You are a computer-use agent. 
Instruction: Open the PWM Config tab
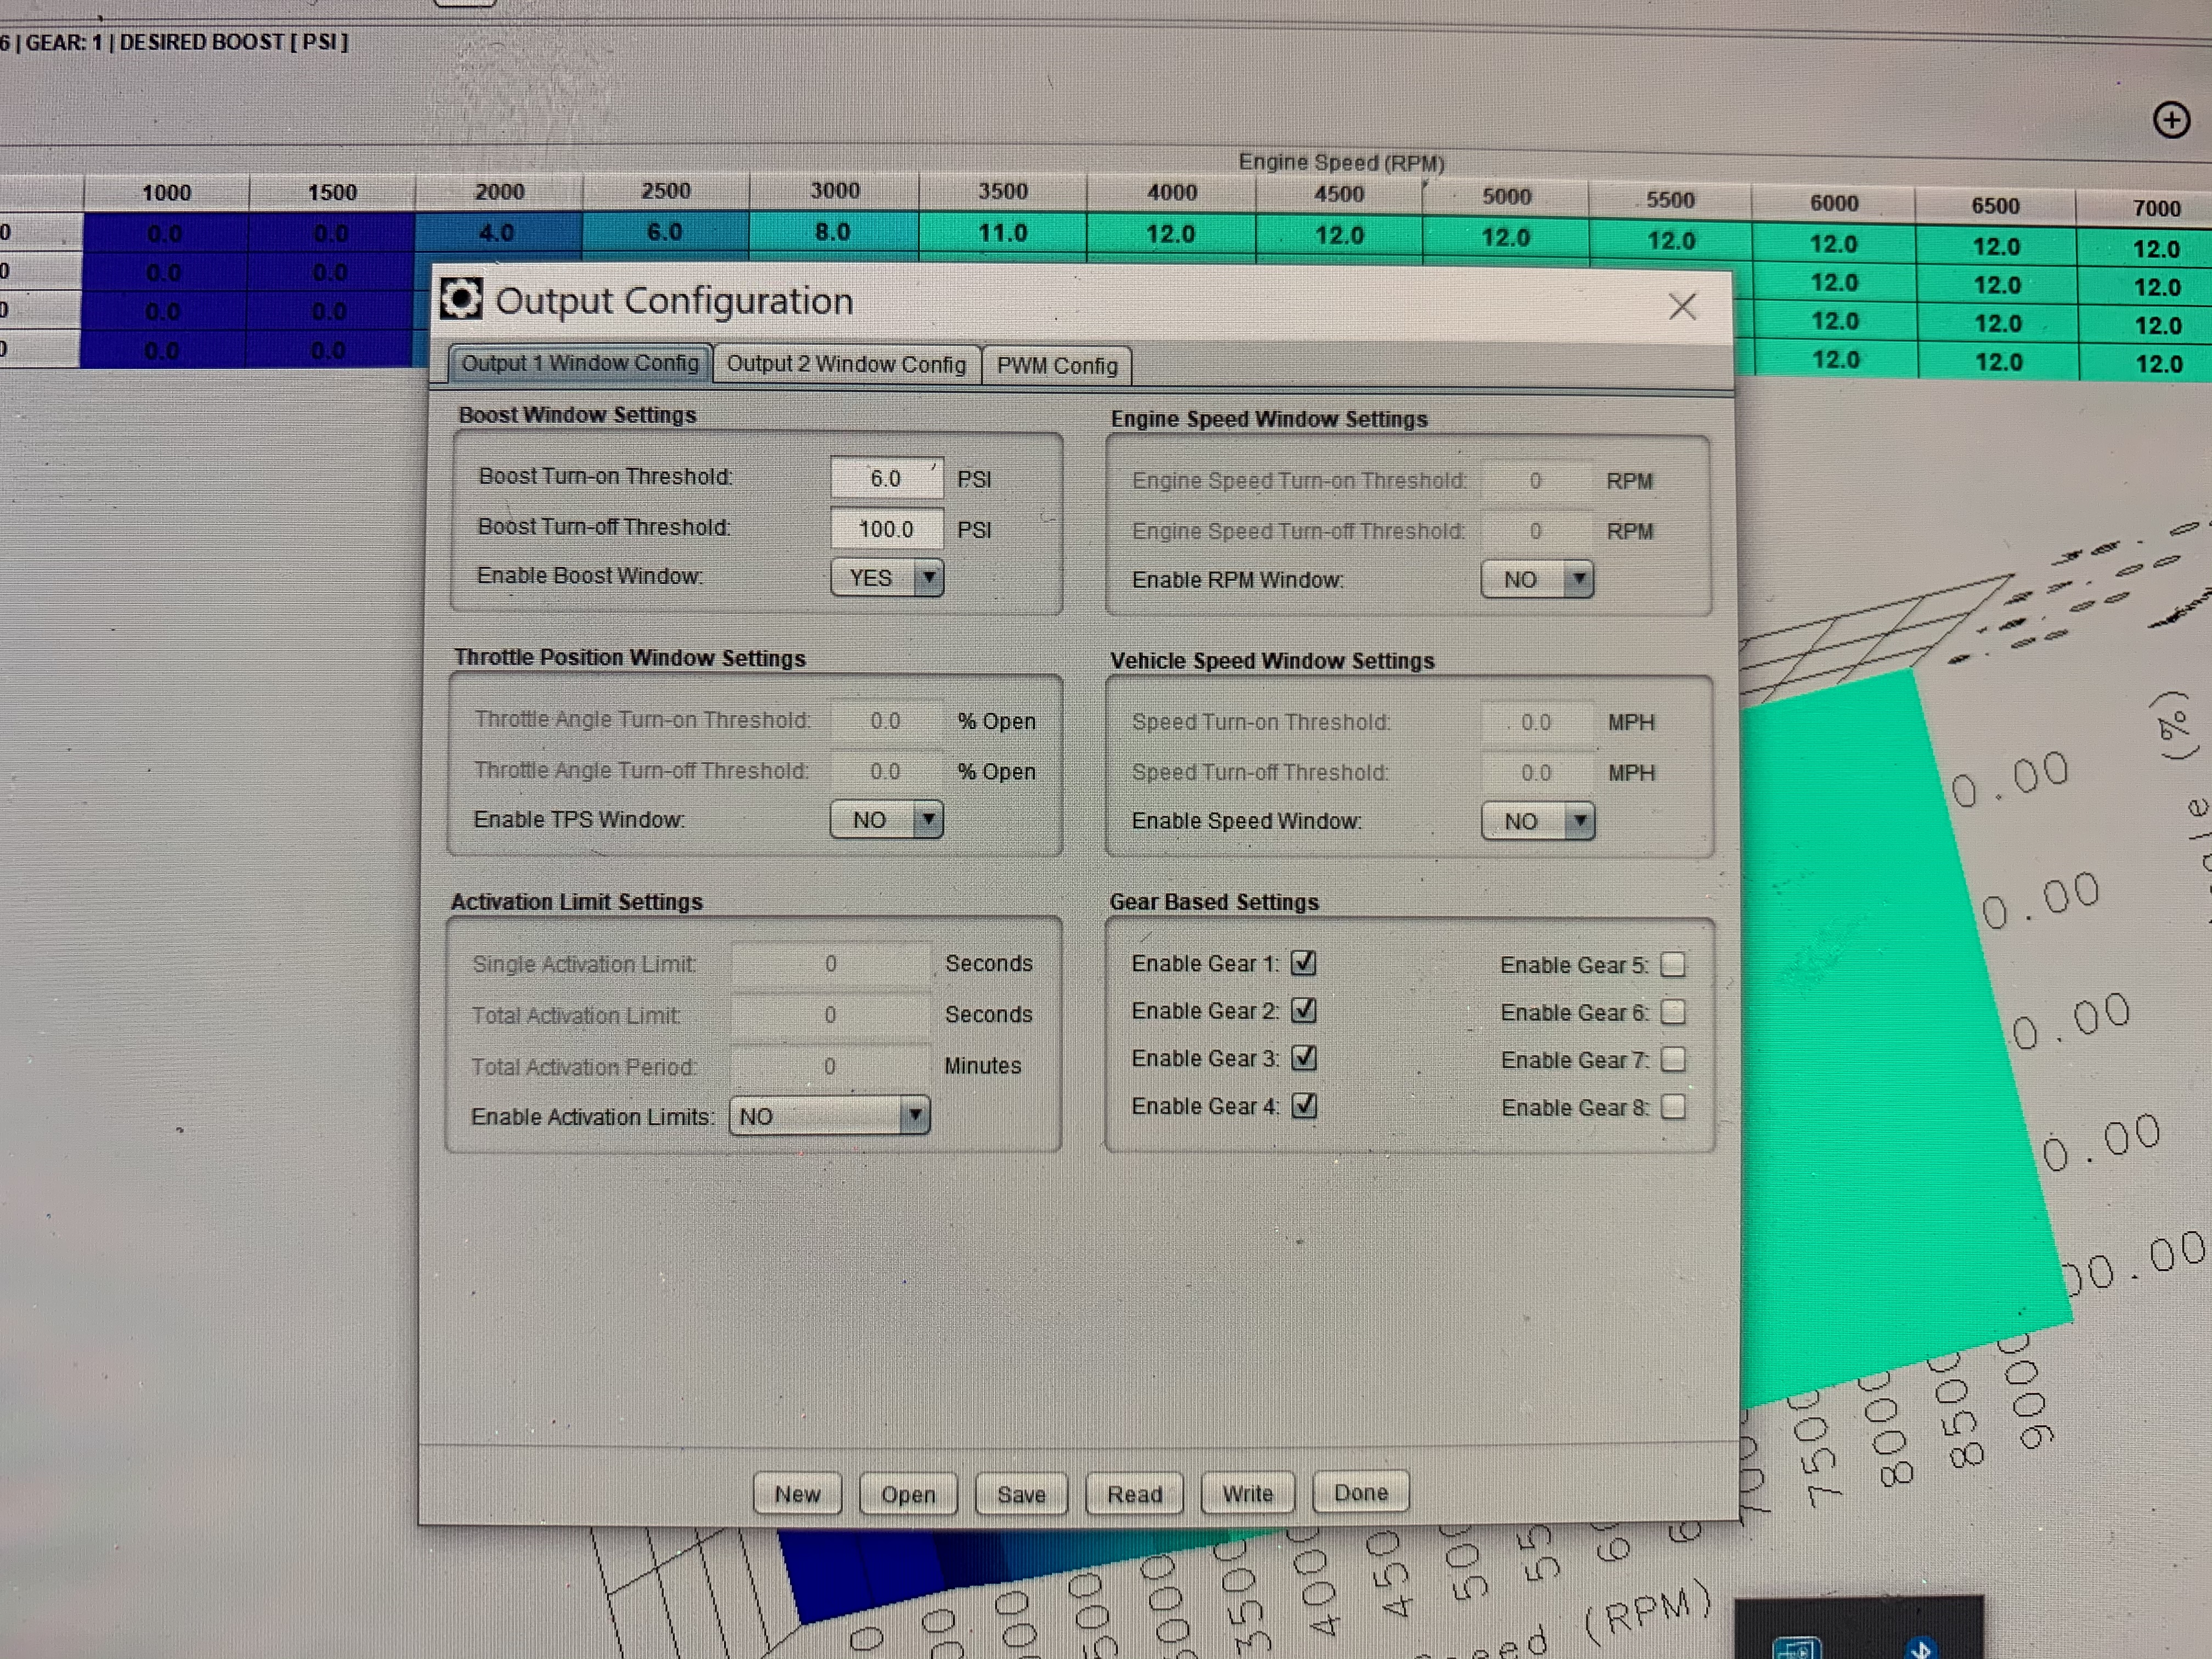1057,366
